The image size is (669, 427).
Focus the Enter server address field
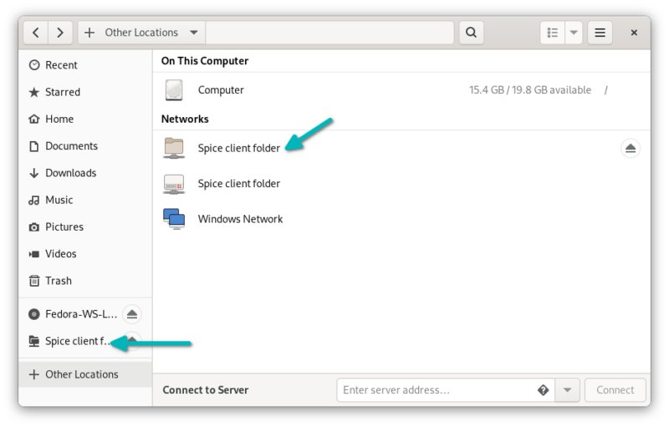pos(435,389)
